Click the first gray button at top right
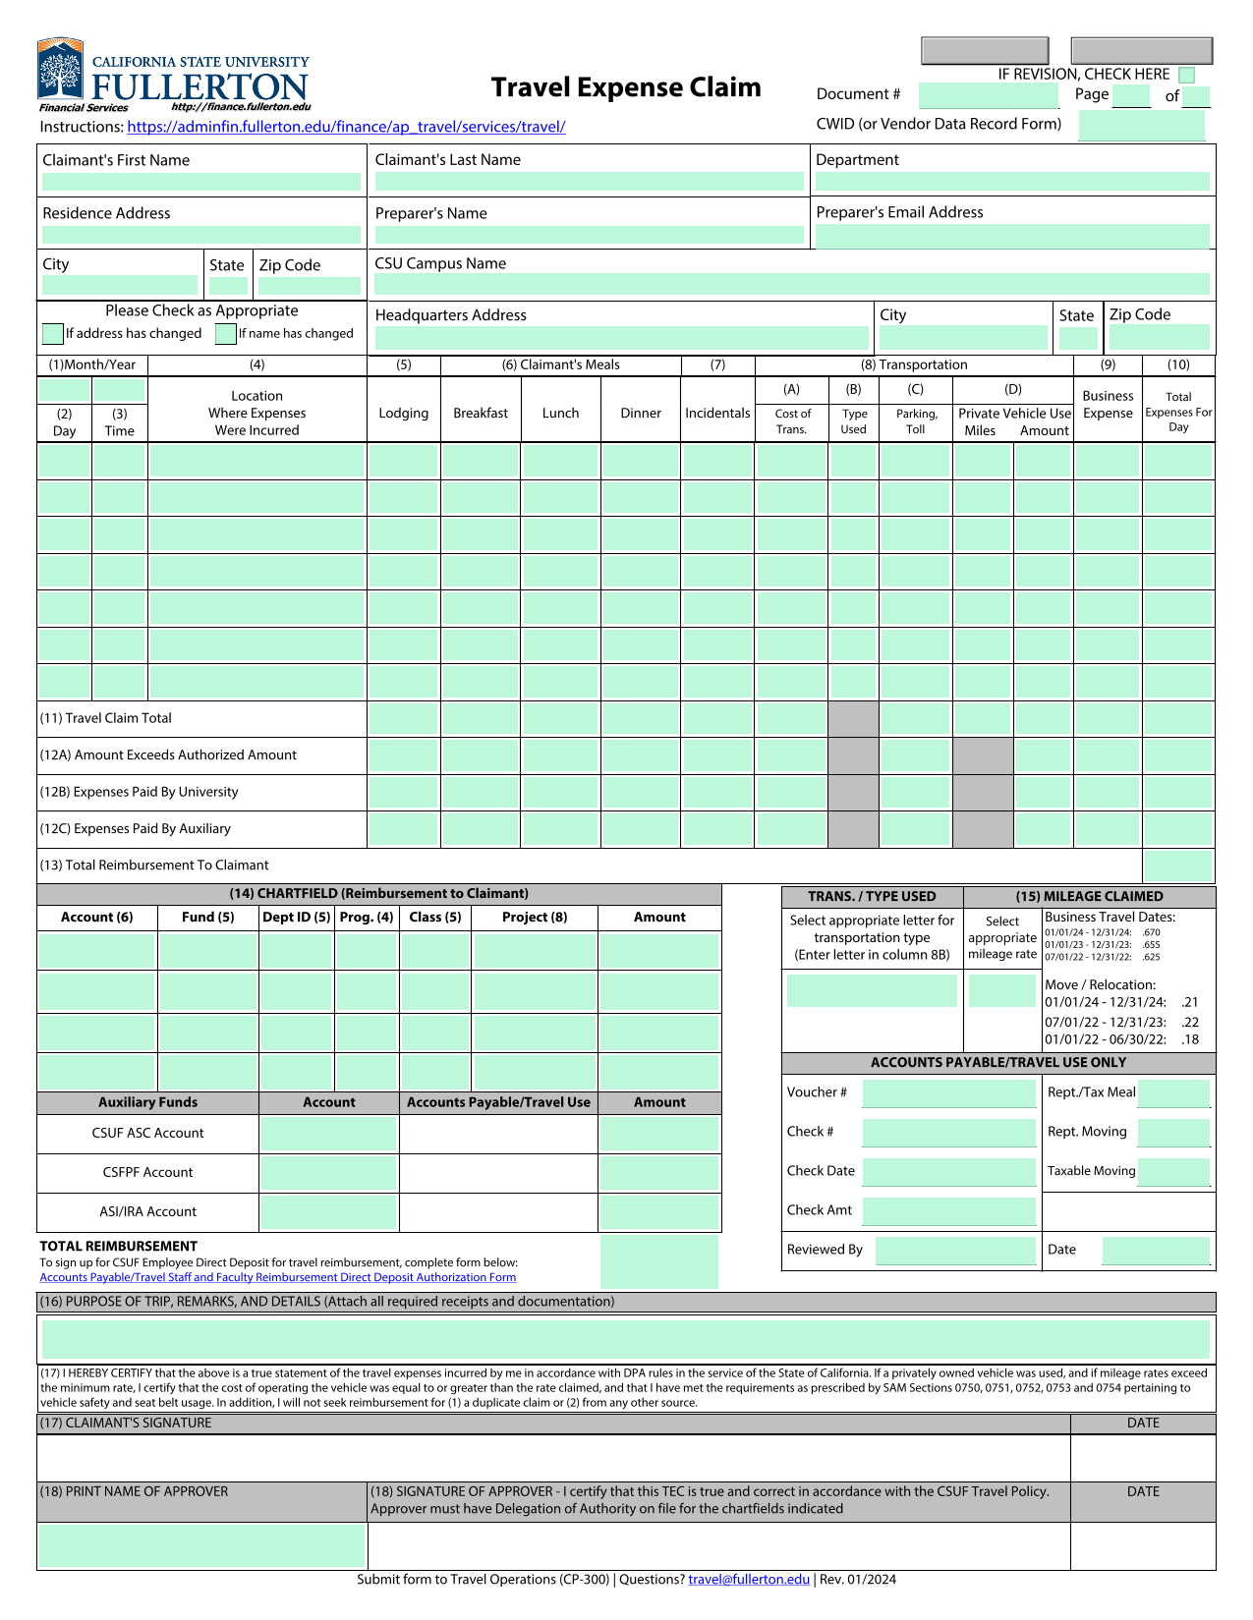 pyautogui.click(x=985, y=50)
